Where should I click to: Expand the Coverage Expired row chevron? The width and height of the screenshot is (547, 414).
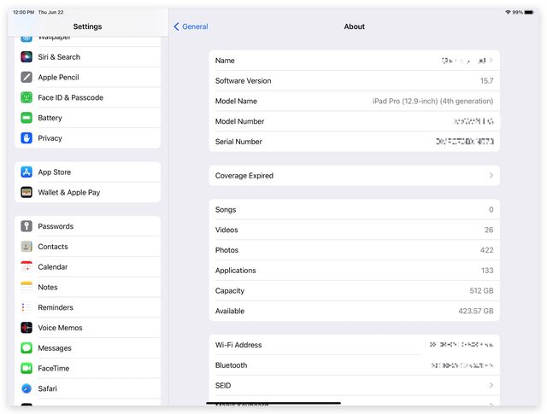click(491, 176)
